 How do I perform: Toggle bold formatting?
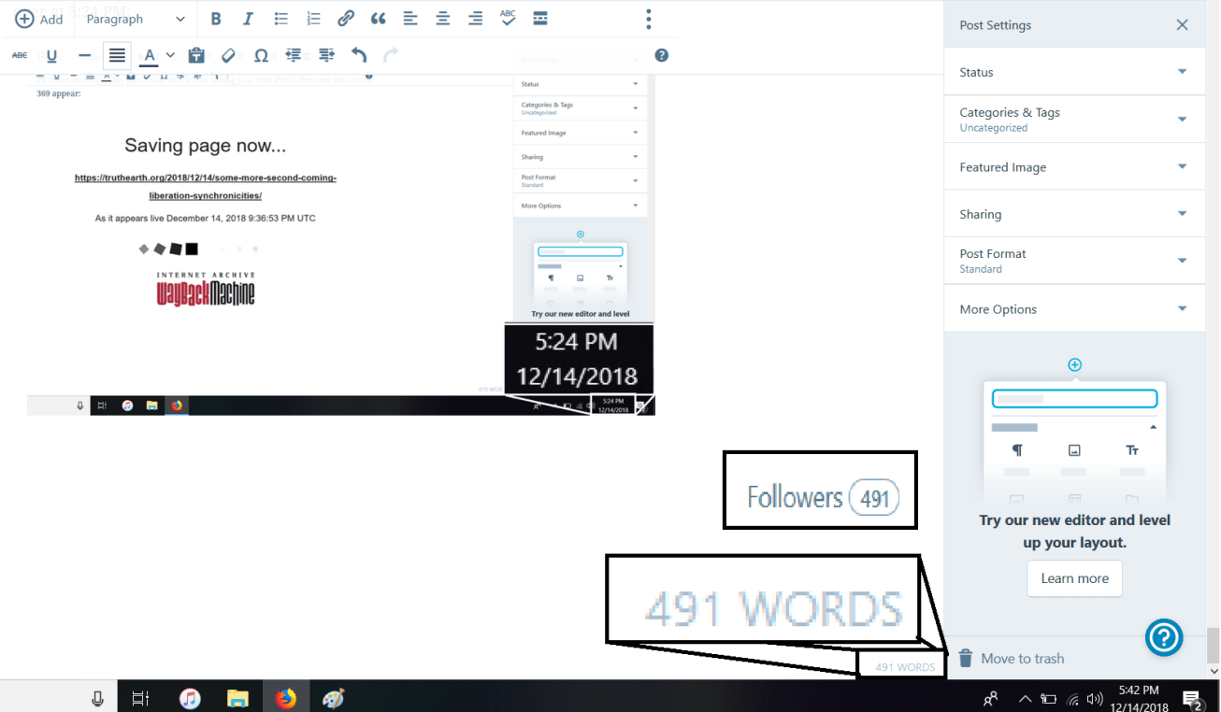[216, 18]
